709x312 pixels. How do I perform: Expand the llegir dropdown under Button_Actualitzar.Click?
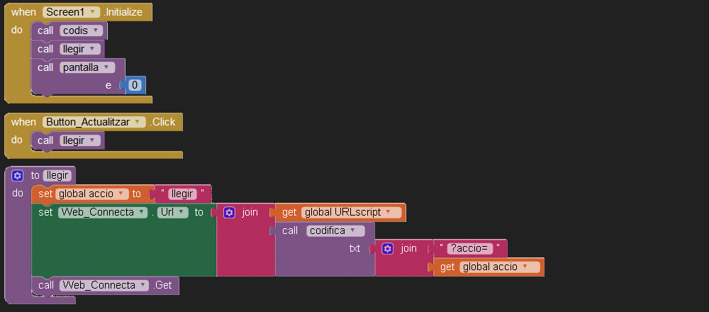[93, 140]
